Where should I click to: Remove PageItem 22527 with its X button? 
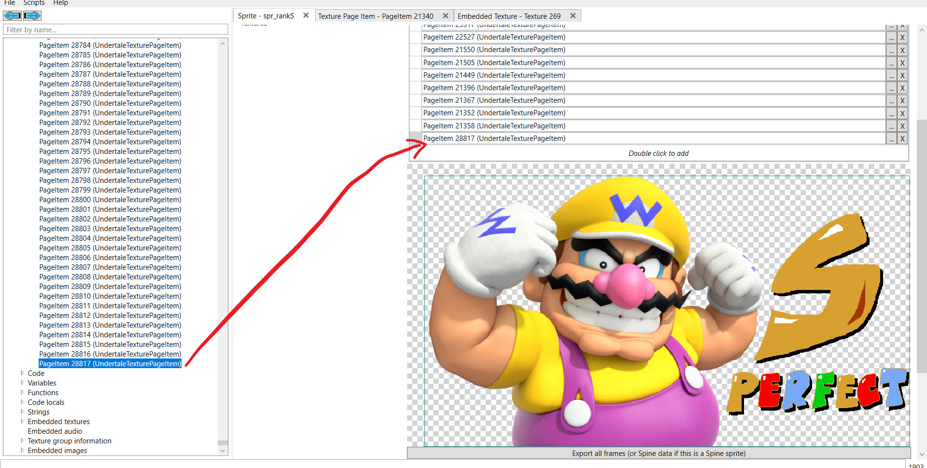point(902,38)
